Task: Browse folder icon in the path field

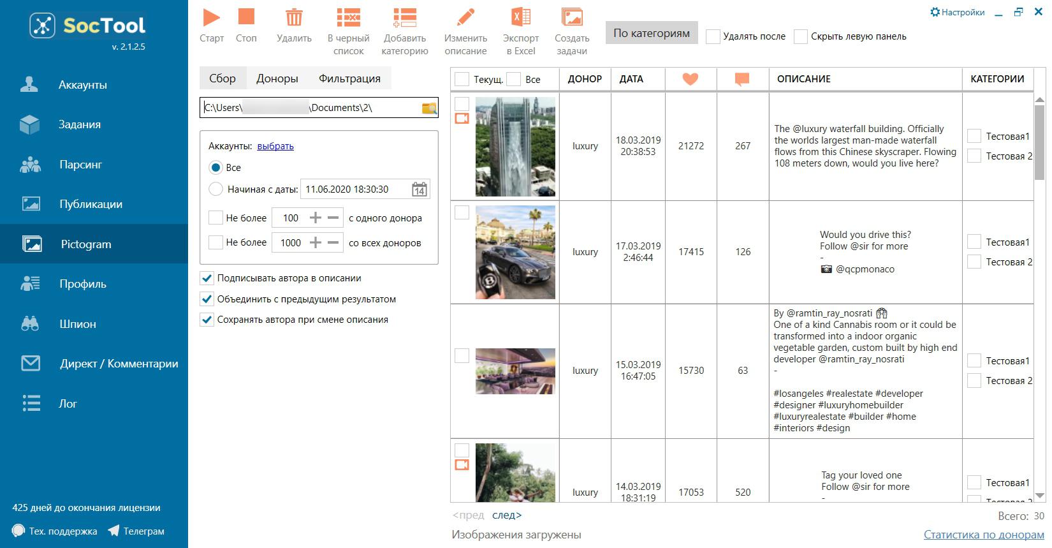Action: click(429, 108)
